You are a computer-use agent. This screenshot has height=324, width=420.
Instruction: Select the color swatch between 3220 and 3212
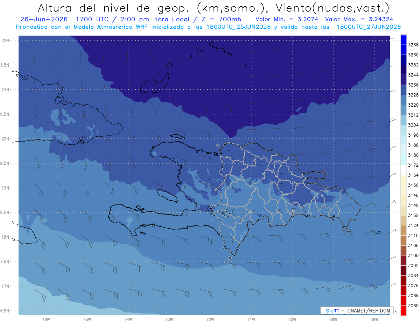[403, 110]
